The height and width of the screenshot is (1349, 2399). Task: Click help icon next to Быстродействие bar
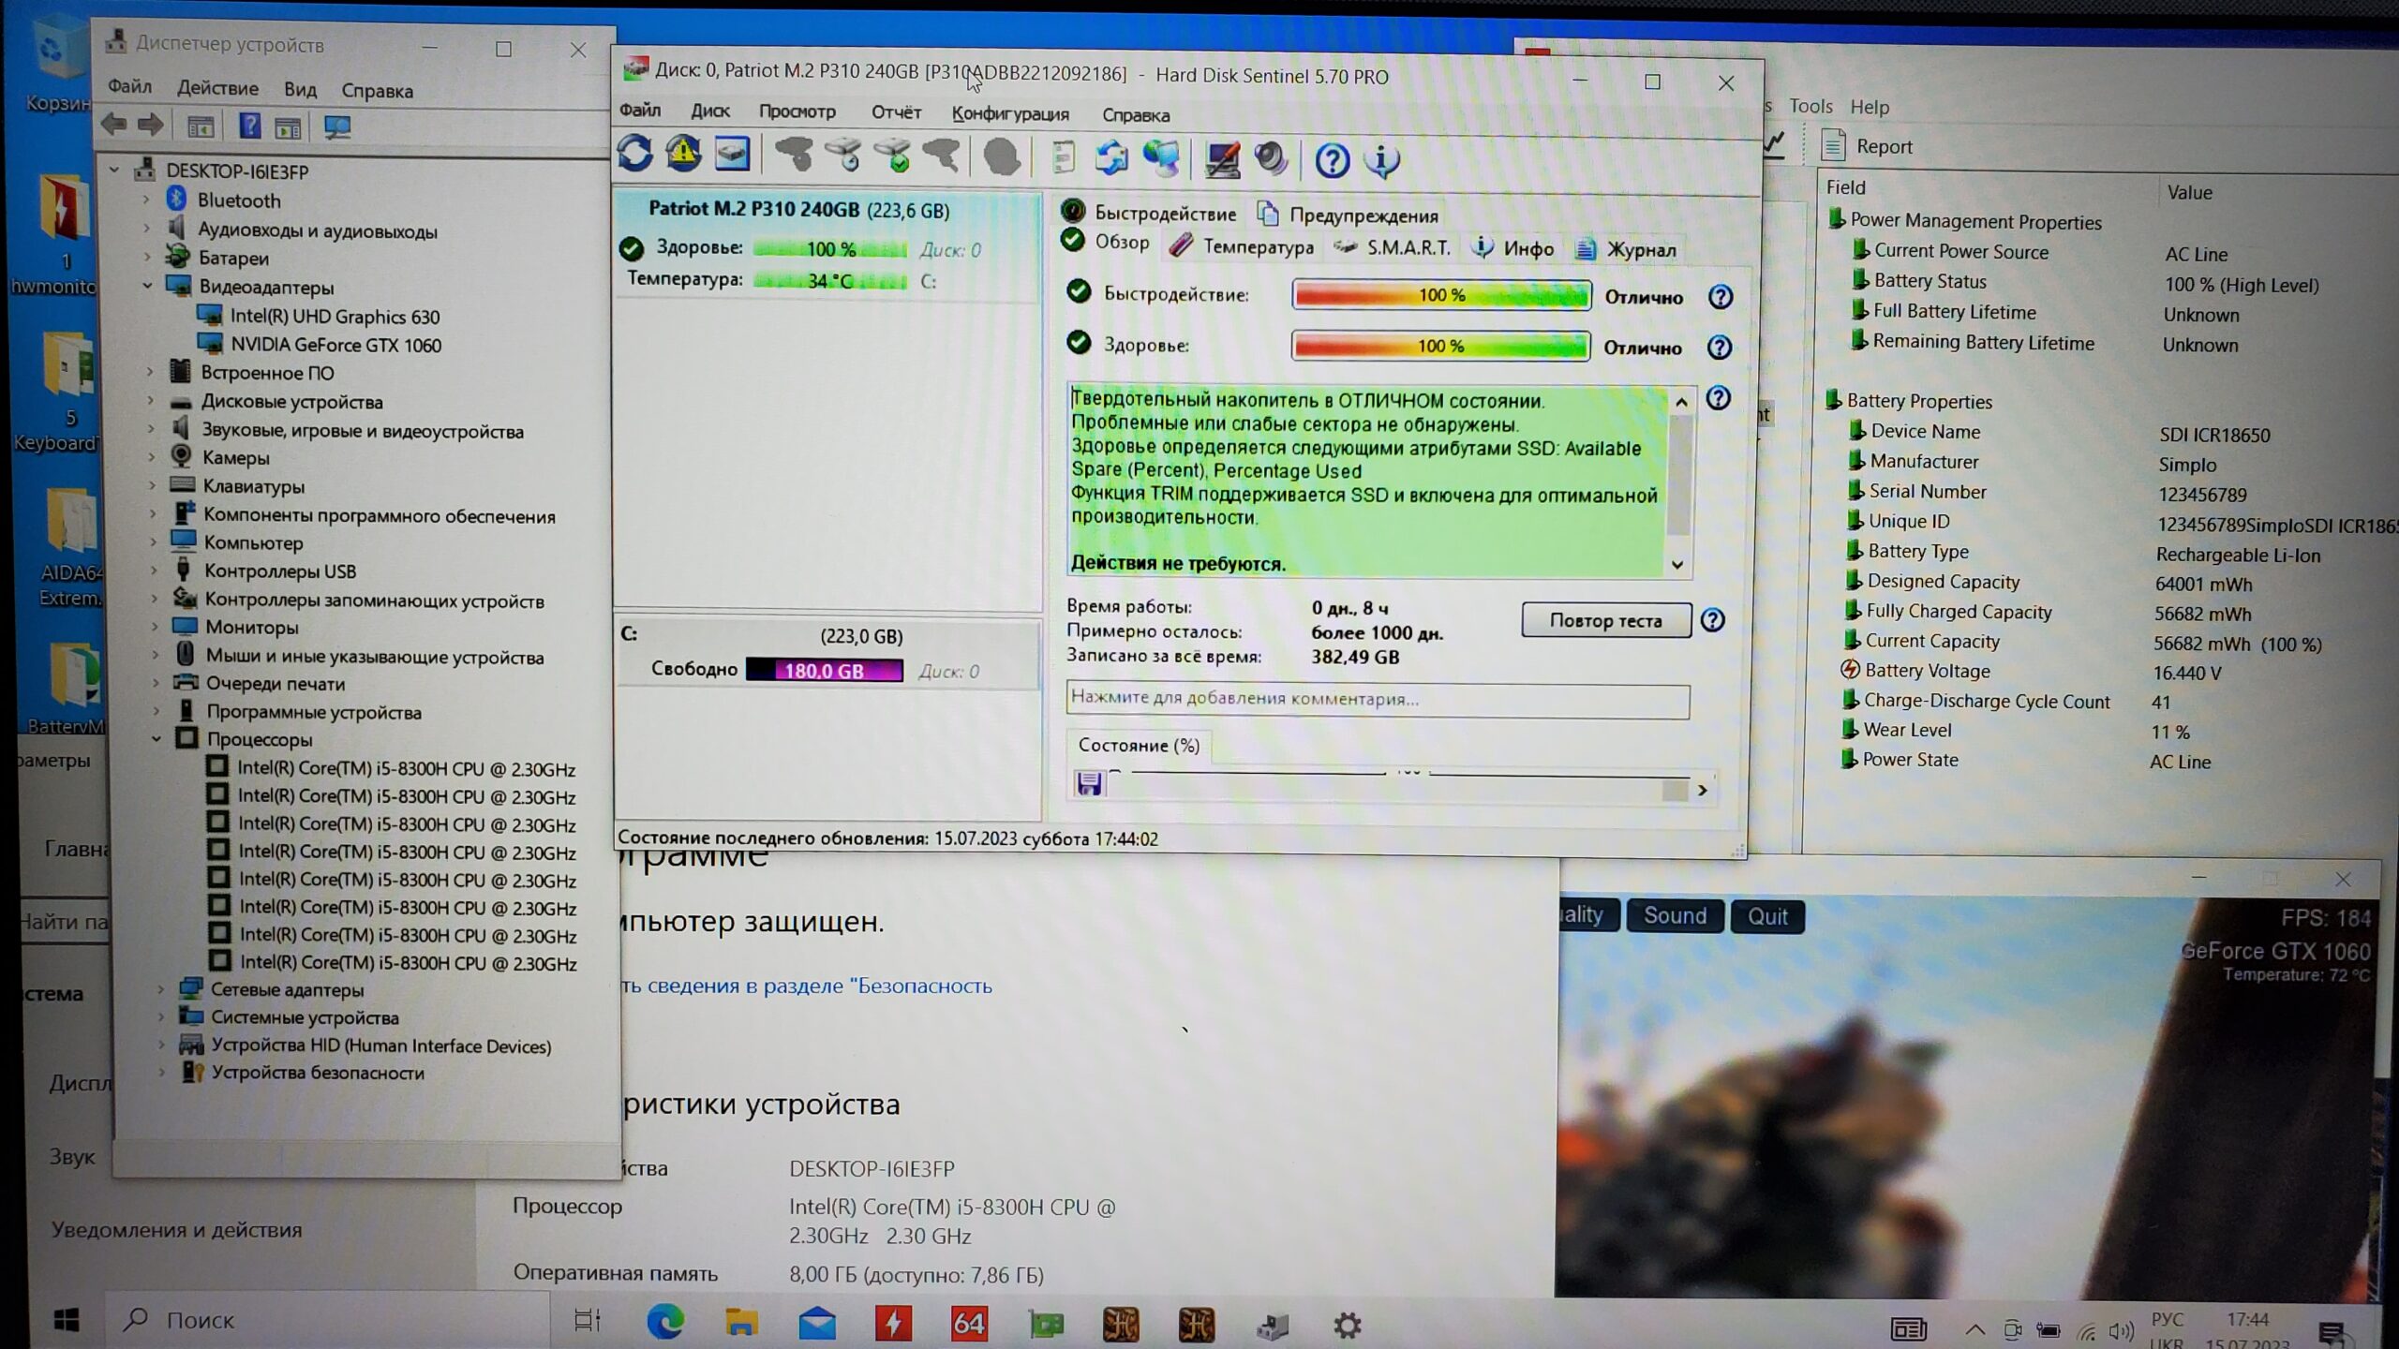1720,297
